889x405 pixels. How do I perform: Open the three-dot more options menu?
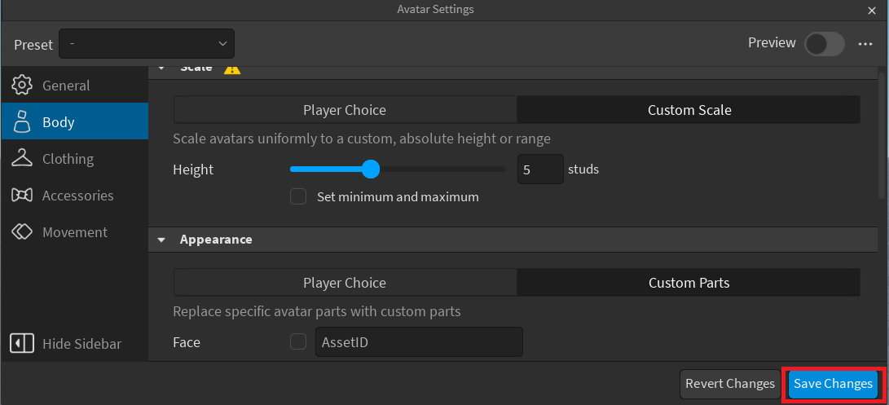865,44
